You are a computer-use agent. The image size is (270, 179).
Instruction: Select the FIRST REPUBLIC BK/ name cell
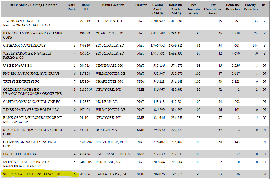pyautogui.click(x=20, y=154)
